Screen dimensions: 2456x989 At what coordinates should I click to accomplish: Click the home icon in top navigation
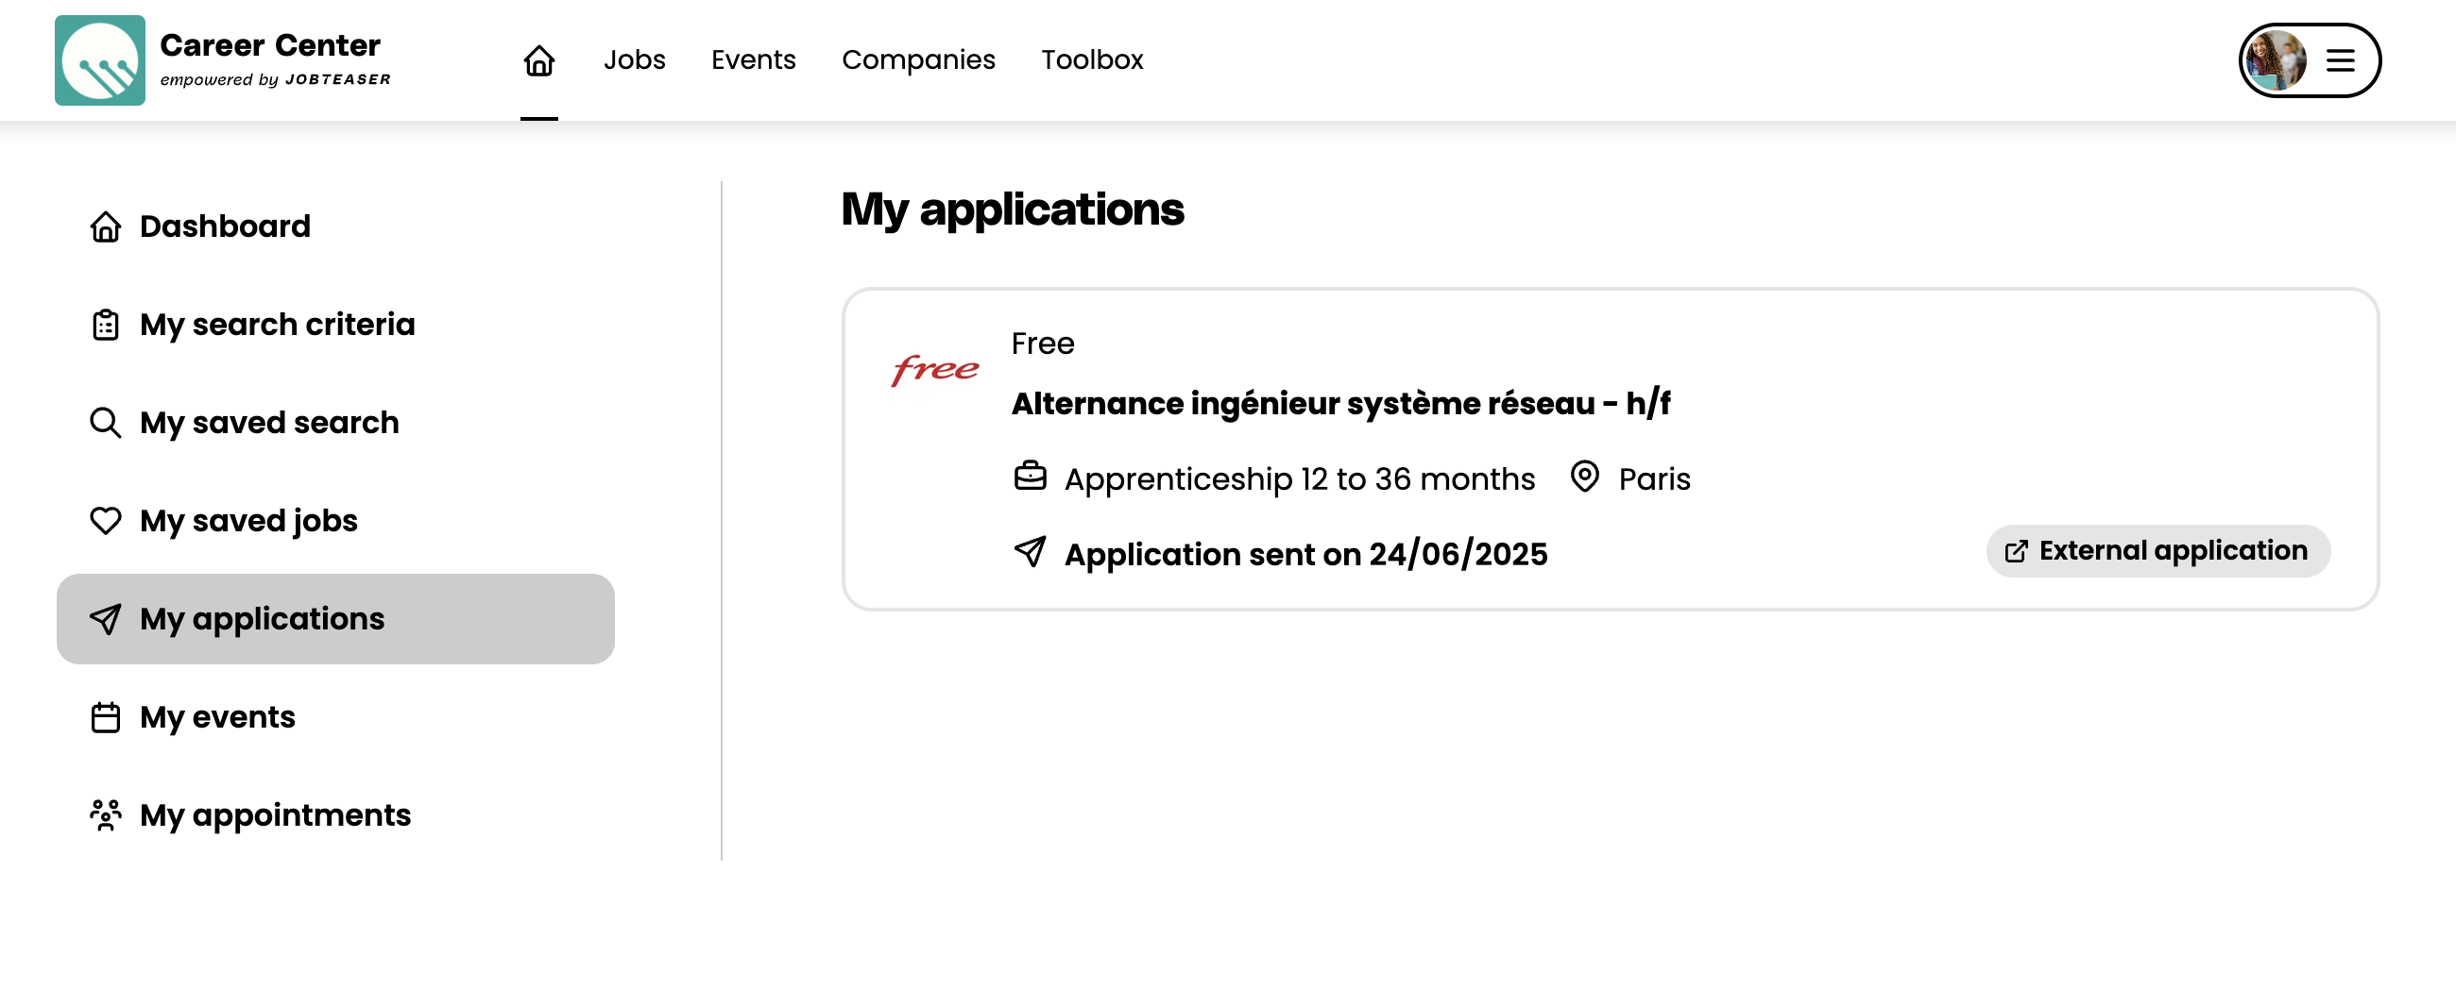pos(538,60)
